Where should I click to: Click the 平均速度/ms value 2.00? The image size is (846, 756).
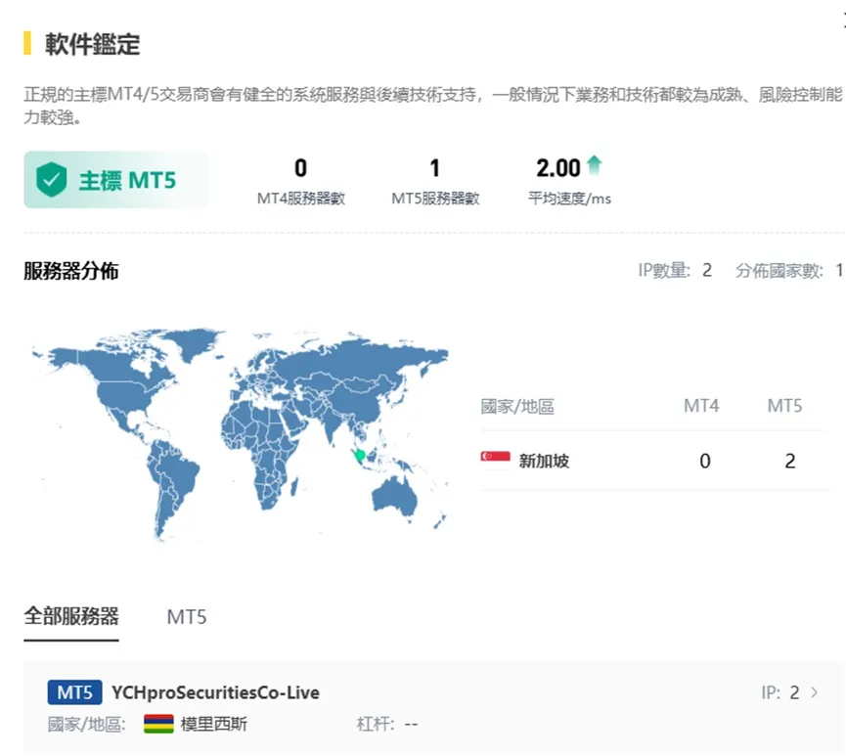557,168
